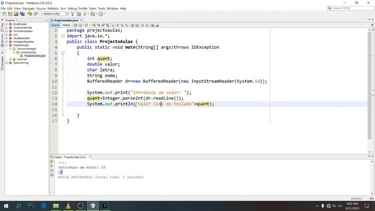Click the Undo toolbar icon
375x211 pixels.
click(x=30, y=14)
